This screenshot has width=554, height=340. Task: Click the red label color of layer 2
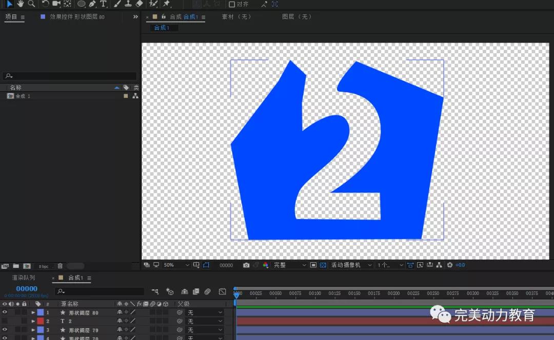point(41,321)
